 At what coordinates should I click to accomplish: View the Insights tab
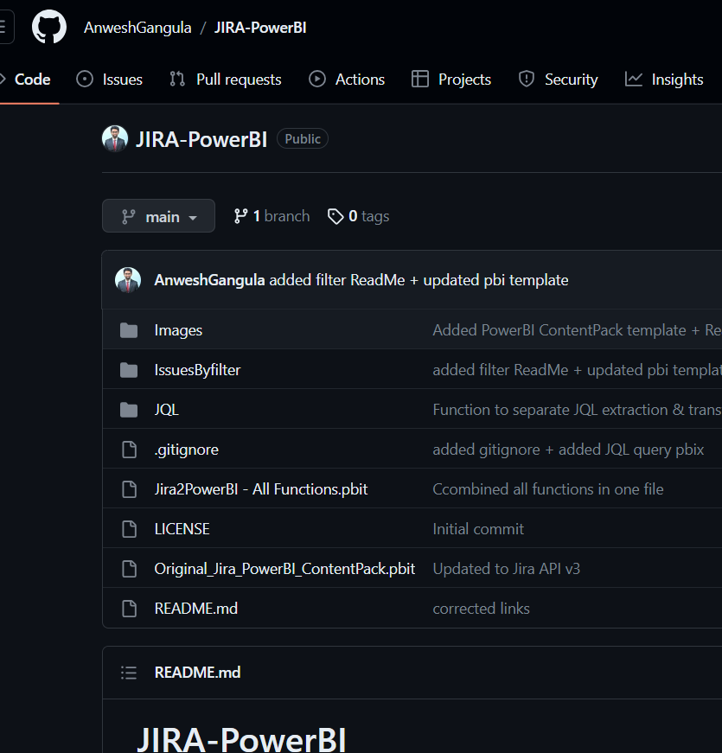coord(664,80)
